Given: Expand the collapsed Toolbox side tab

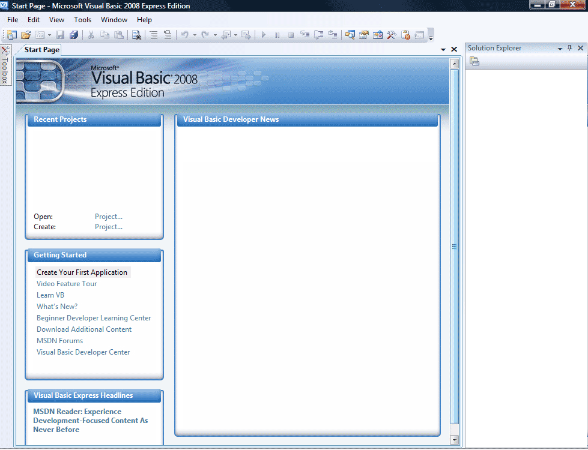Looking at the screenshot, I should coord(5,65).
